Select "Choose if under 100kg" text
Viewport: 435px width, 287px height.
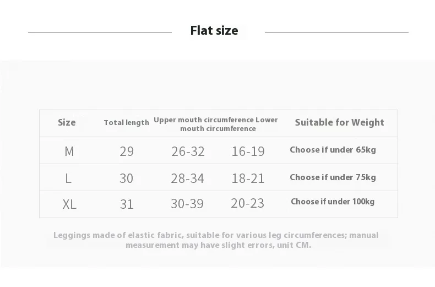coord(333,202)
